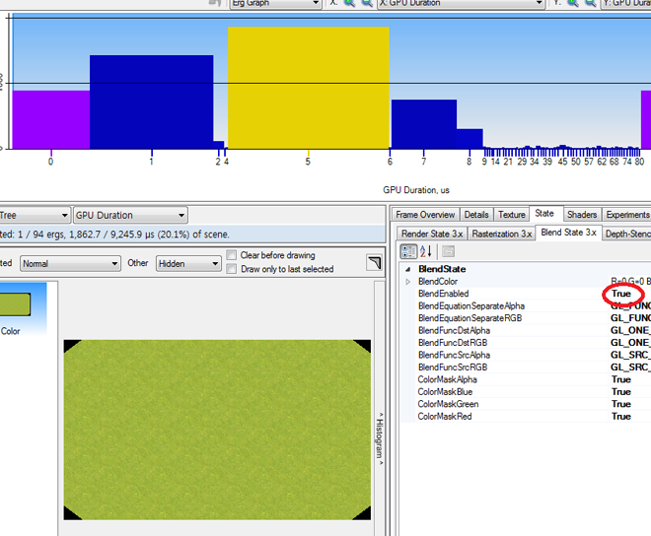
Task: Open the Texture tab
Action: click(512, 215)
